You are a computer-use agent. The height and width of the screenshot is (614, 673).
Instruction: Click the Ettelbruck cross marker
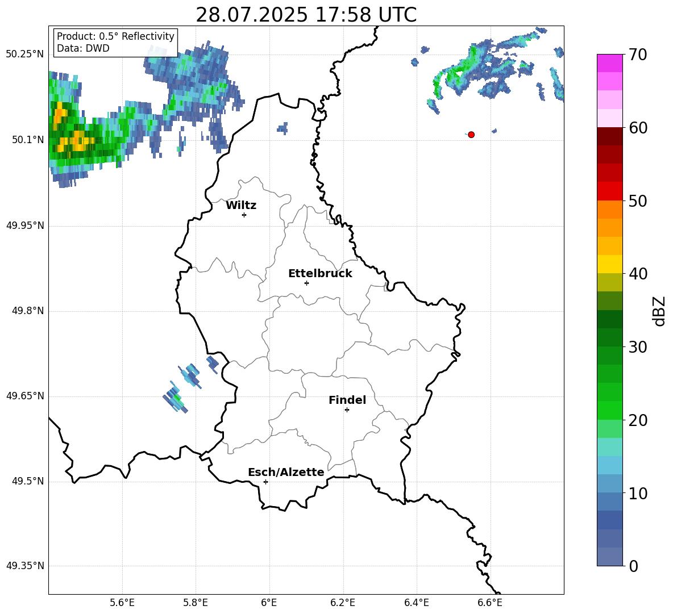(306, 283)
